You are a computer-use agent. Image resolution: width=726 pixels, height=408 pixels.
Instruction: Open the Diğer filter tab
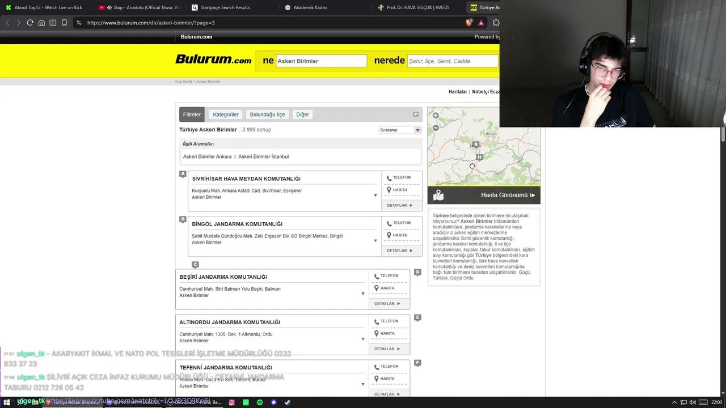click(x=302, y=114)
